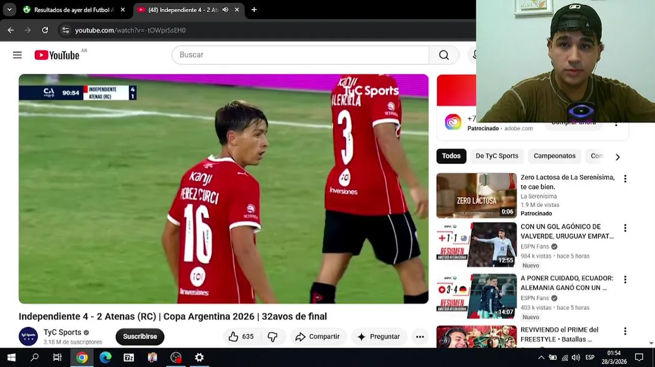Open taskbar clock showing 01:54
Viewport: 655px width, 367px height.
coord(614,357)
